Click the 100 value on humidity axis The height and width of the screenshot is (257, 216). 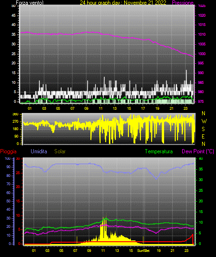click(x=8, y=159)
